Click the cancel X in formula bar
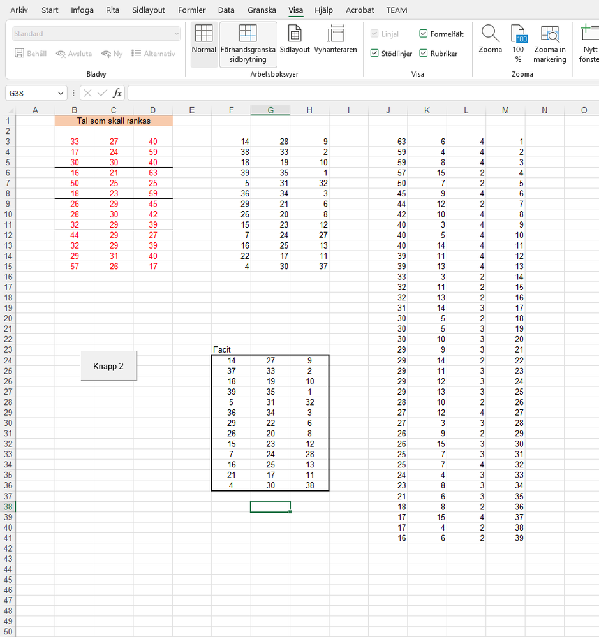Screen dimensions: 599x637 click(87, 93)
